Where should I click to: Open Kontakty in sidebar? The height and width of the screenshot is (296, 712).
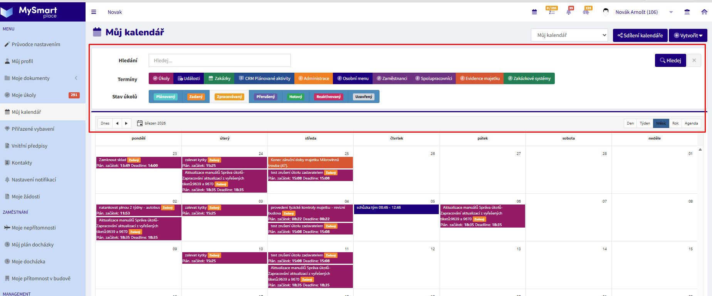pos(42,163)
